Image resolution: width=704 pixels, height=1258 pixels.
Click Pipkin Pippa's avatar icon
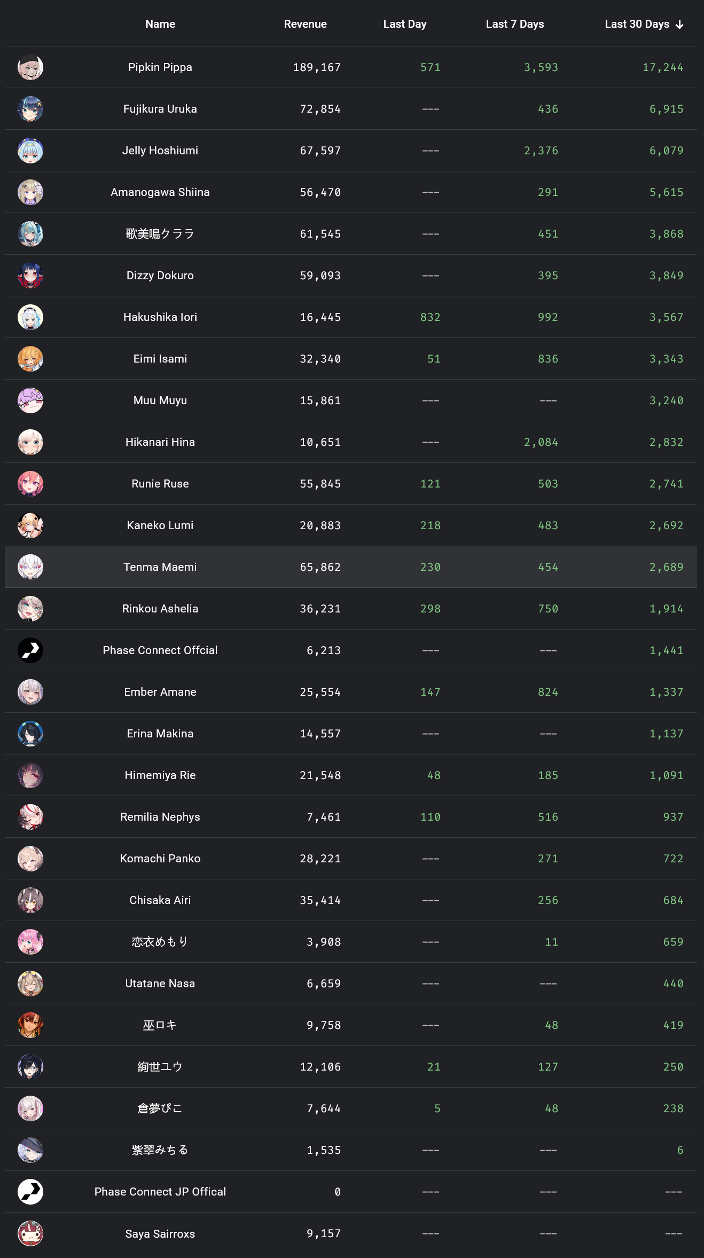click(30, 67)
